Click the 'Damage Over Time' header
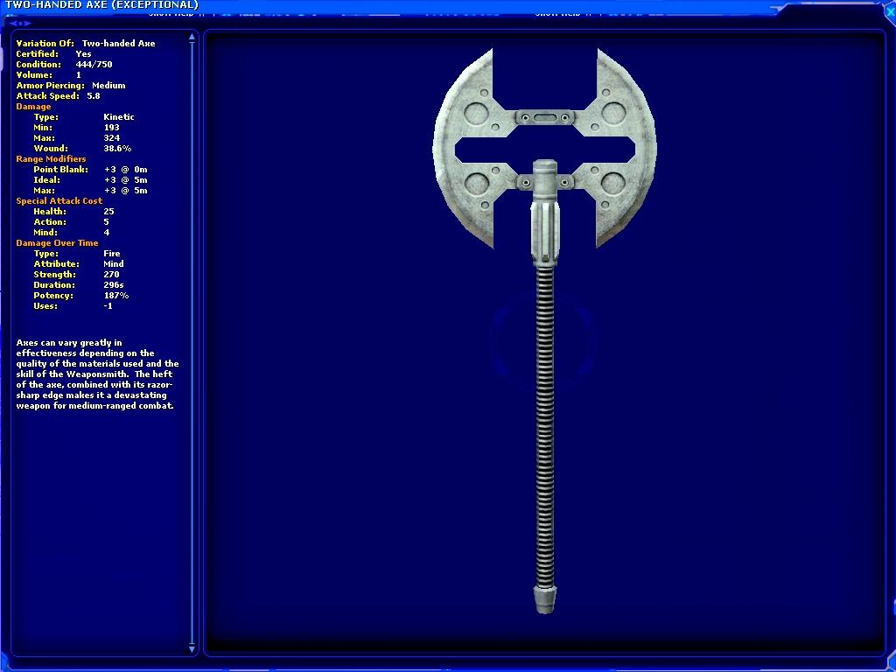Image resolution: width=896 pixels, height=672 pixels. tap(57, 243)
